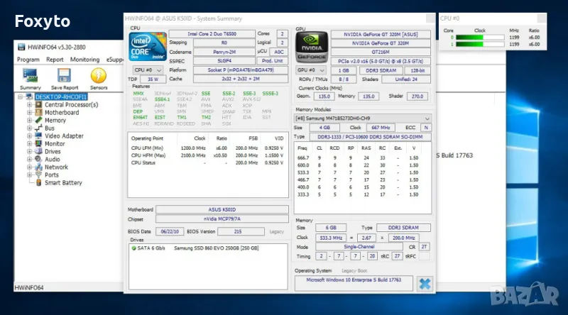
Task: Select the Memory item in the tree
Action: [x=57, y=120]
